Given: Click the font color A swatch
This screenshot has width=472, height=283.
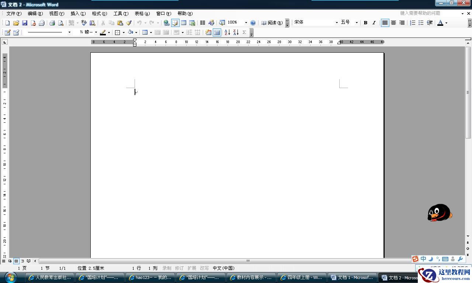Looking at the screenshot, I should pyautogui.click(x=440, y=23).
